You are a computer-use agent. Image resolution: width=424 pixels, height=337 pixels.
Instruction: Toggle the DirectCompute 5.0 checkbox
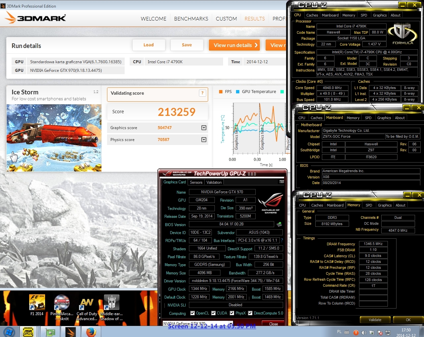[x=250, y=313]
